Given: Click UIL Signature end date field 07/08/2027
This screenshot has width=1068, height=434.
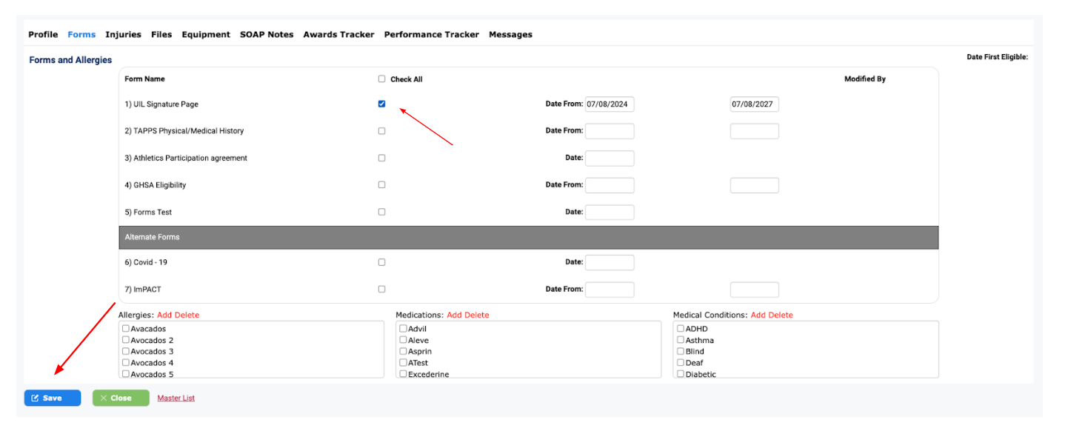Looking at the screenshot, I should click(x=755, y=104).
